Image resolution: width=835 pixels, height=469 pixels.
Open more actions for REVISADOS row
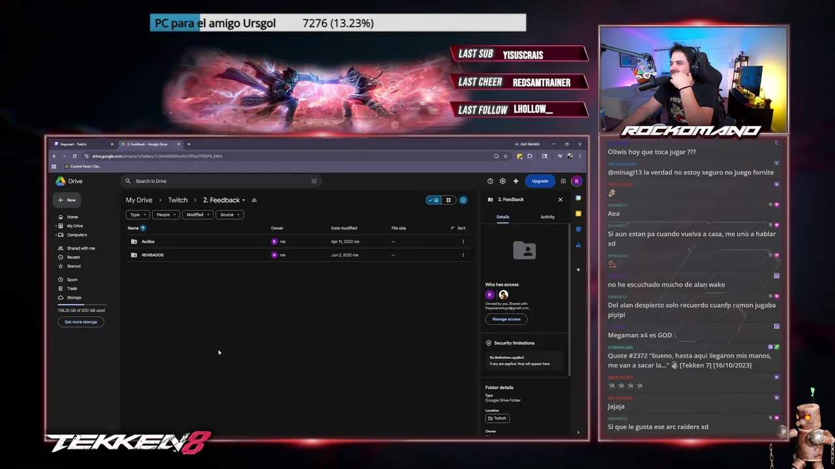463,255
